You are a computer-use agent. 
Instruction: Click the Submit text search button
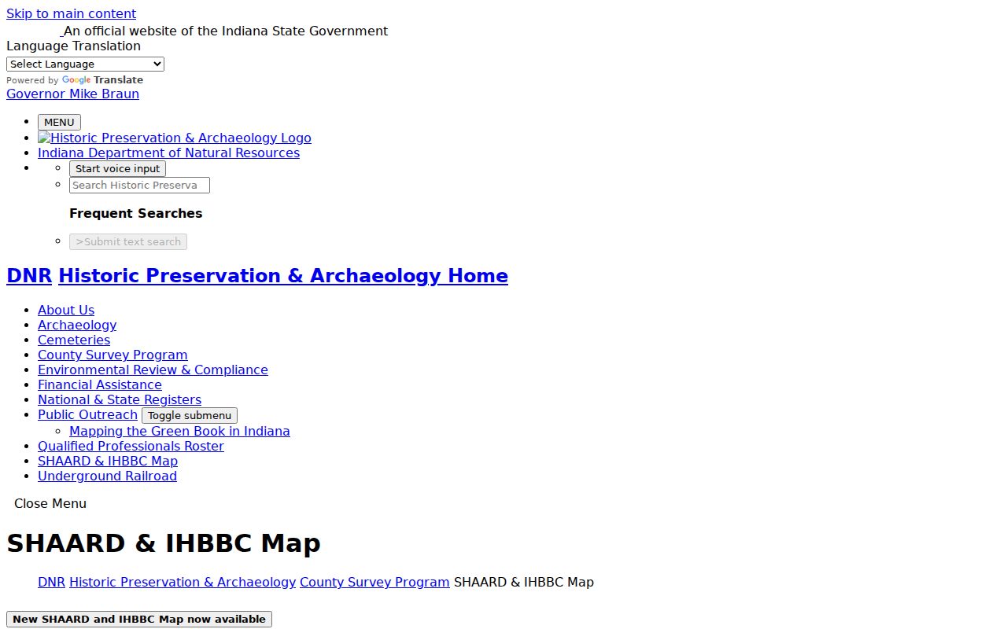pos(128,241)
